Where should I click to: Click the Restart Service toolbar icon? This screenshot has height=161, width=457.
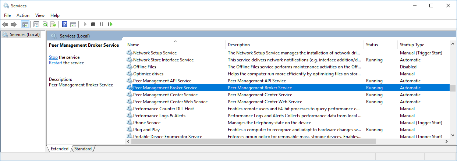110,25
